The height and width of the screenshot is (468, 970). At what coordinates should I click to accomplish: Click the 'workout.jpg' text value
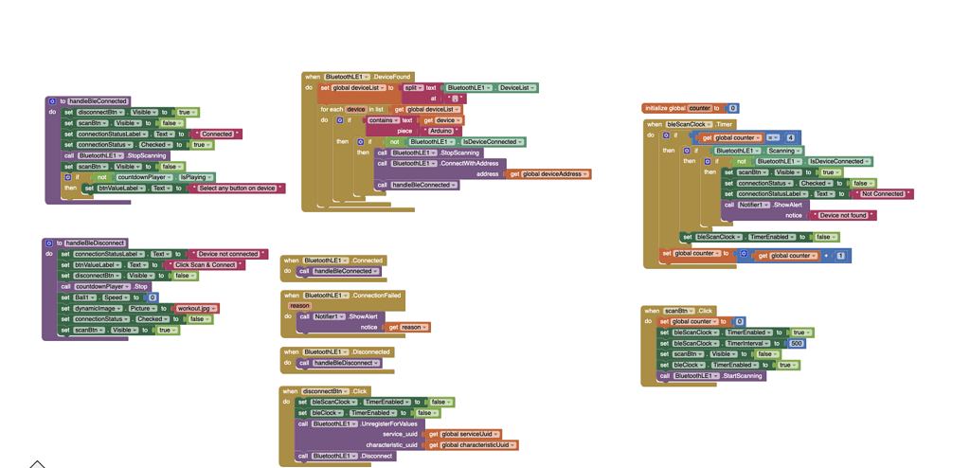click(x=196, y=309)
